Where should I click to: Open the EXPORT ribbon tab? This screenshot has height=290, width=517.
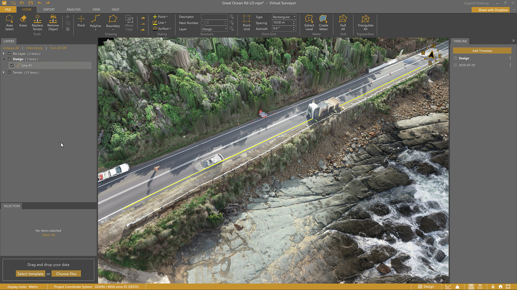49,9
